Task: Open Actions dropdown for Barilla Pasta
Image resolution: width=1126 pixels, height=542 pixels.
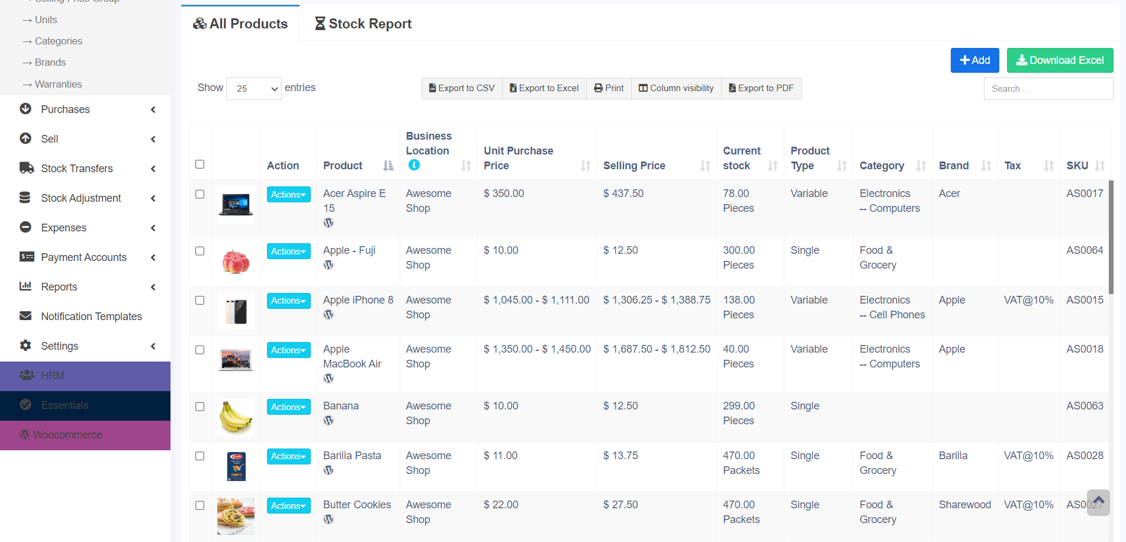Action: pyautogui.click(x=289, y=456)
